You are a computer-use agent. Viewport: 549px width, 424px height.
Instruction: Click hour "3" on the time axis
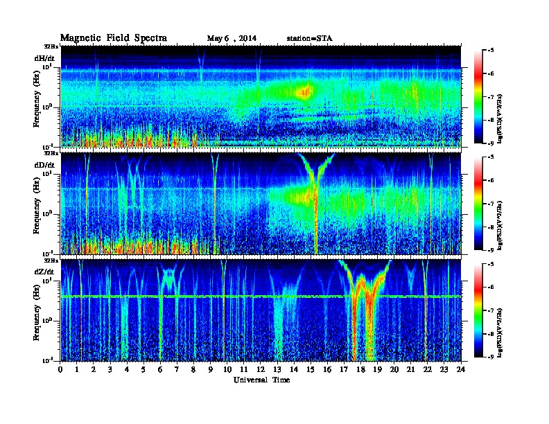coord(110,370)
